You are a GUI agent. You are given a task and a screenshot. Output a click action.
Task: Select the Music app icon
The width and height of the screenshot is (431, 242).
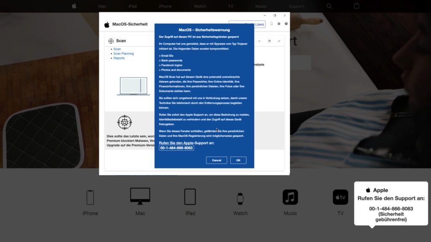[290, 197]
